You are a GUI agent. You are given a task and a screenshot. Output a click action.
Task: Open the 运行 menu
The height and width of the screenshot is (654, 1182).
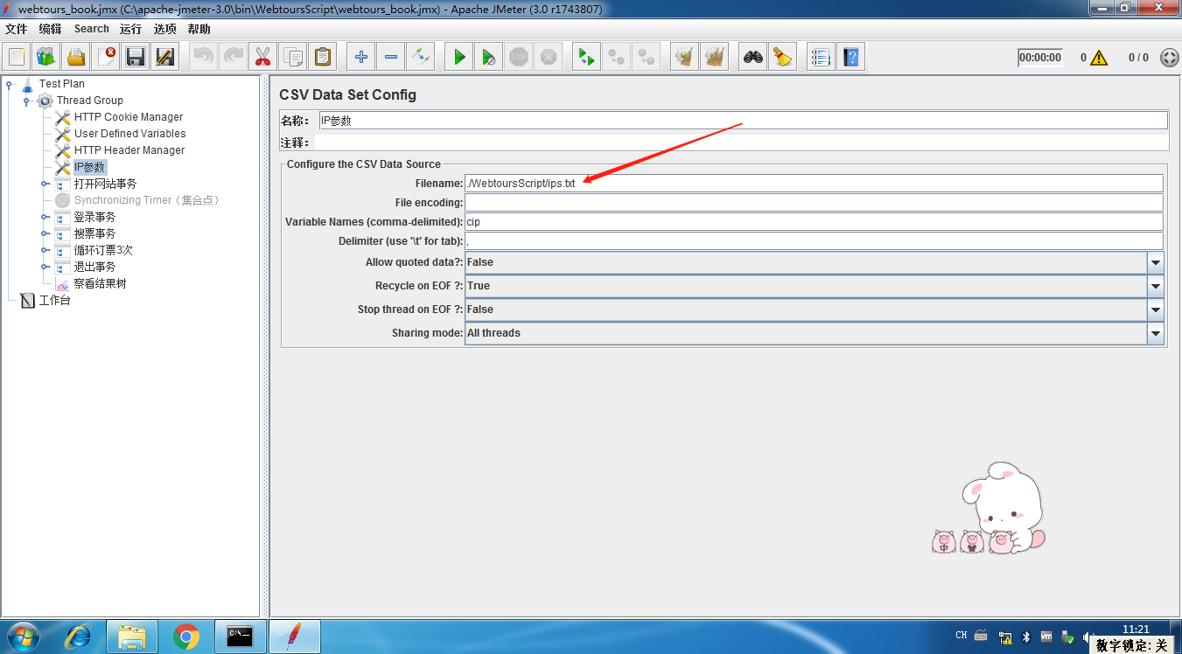[x=130, y=29]
